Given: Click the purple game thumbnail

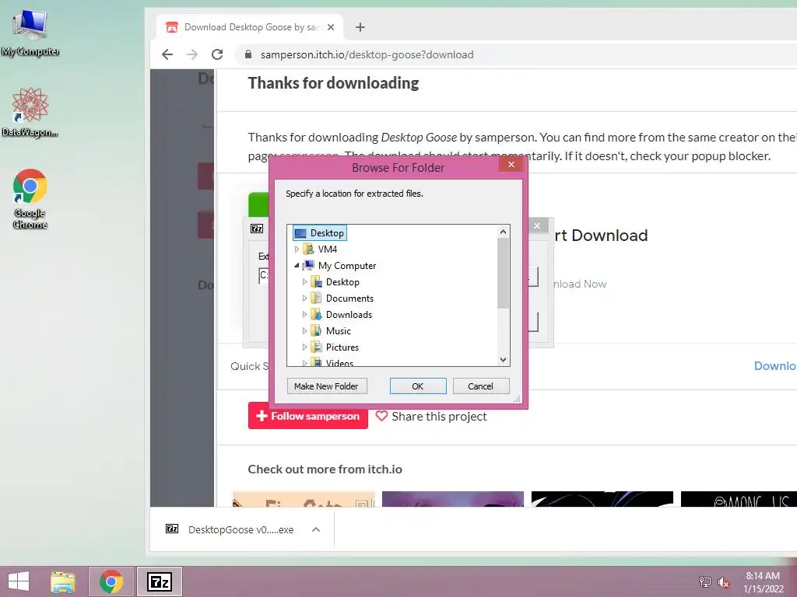Looking at the screenshot, I should [x=453, y=499].
